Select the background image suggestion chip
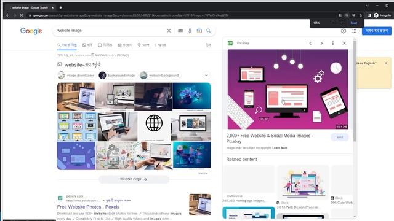 [118, 75]
